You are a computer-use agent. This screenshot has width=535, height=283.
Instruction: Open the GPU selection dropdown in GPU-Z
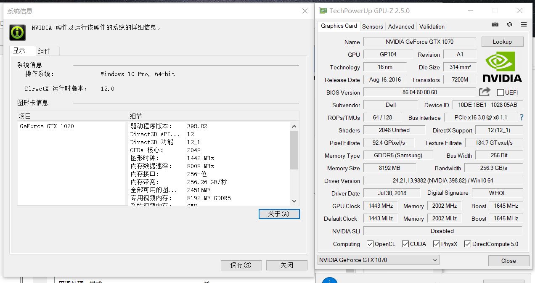pyautogui.click(x=379, y=260)
